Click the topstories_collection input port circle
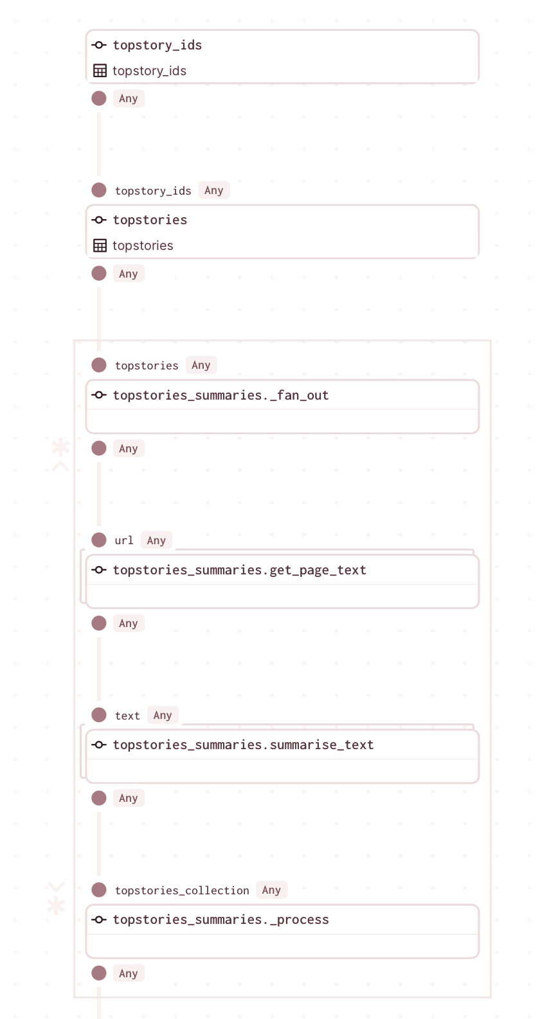Image resolution: width=540 pixels, height=1019 pixels. (99, 890)
